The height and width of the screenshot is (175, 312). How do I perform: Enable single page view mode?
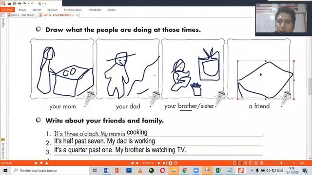click(234, 163)
